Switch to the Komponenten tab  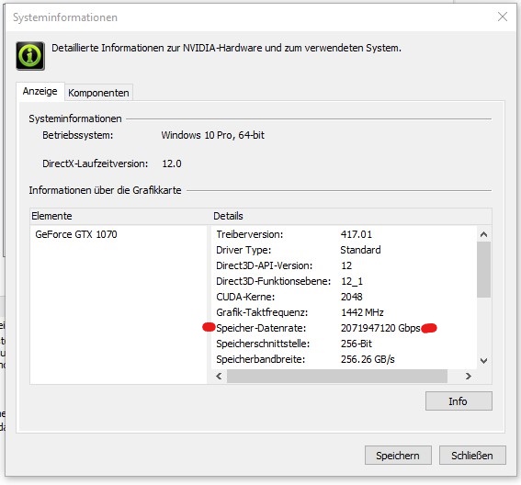98,93
